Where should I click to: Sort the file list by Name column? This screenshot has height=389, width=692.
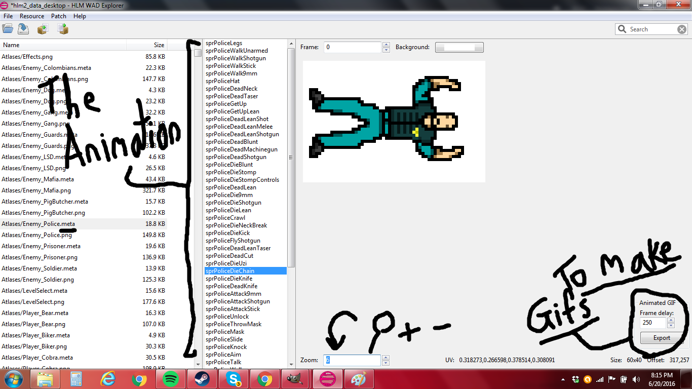click(63, 45)
